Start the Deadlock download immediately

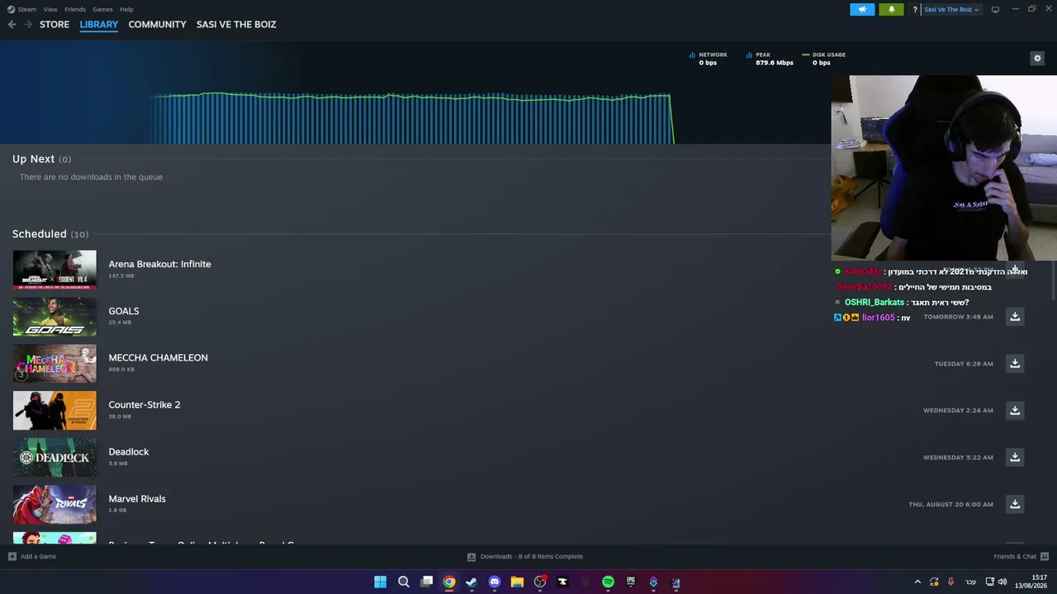[x=1015, y=457]
